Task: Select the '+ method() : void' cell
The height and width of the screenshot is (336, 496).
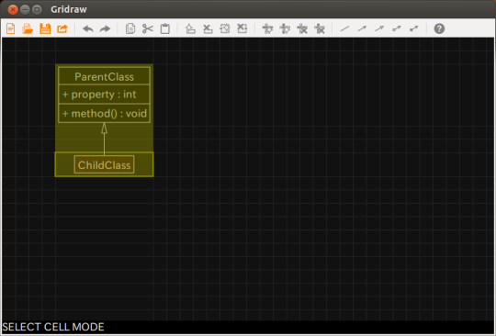Action: [x=104, y=113]
